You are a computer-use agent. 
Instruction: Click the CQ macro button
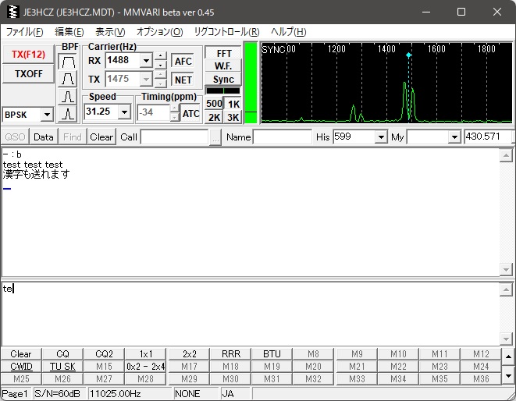(x=62, y=354)
